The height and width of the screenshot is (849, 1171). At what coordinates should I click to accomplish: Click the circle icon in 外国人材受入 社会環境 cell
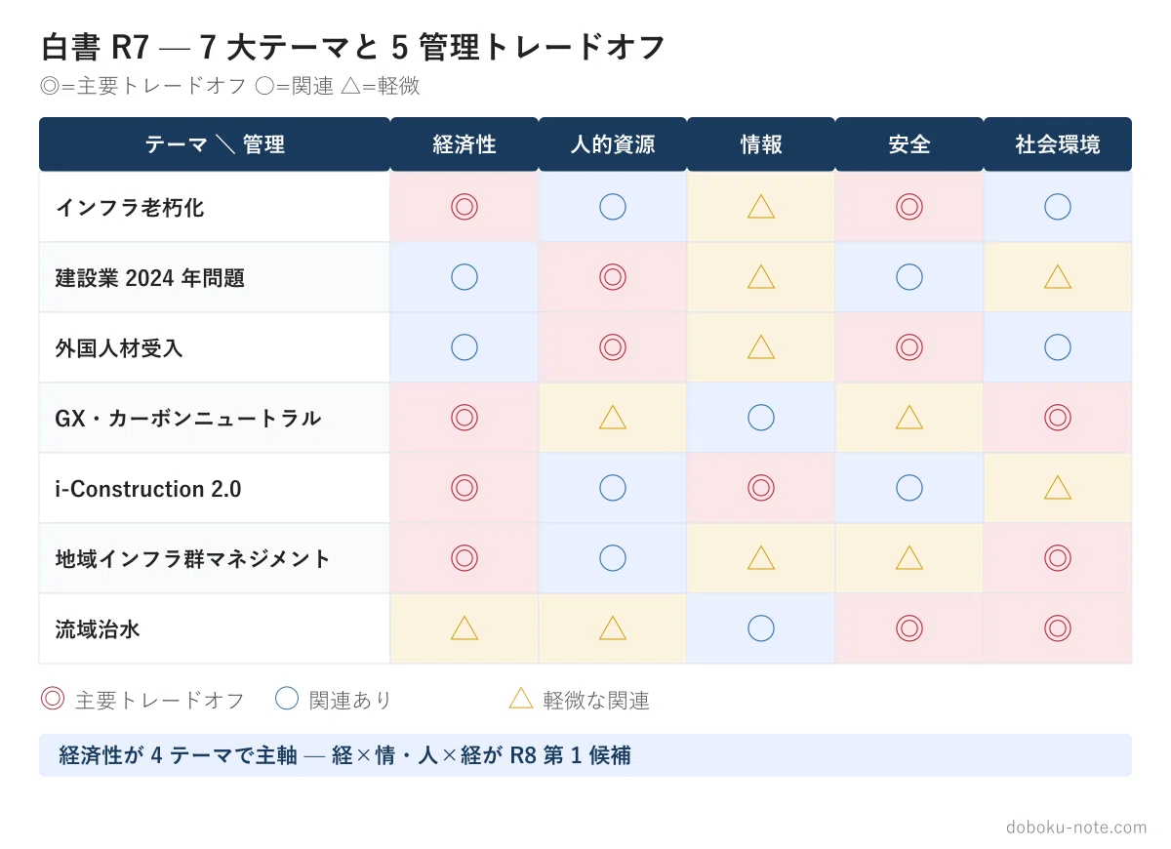(1058, 347)
